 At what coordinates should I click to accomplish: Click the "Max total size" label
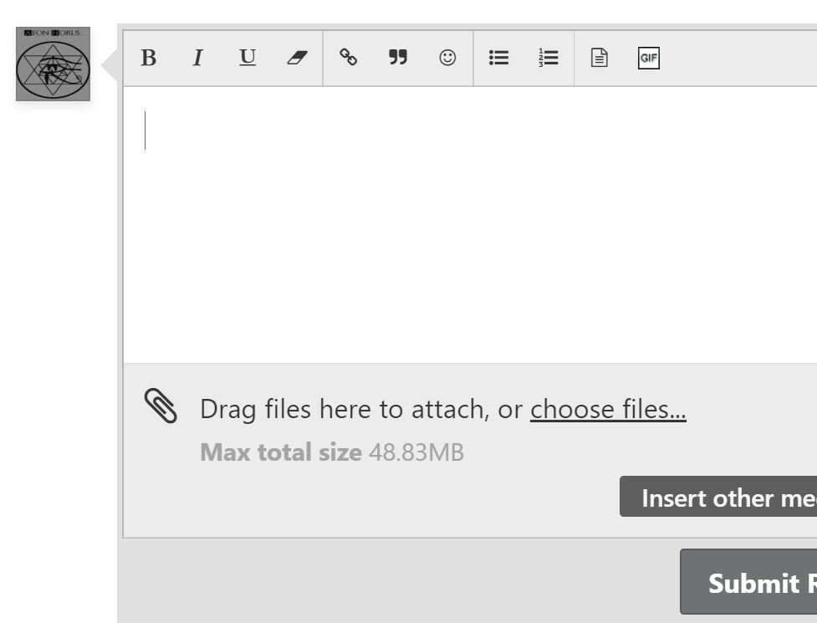281,452
